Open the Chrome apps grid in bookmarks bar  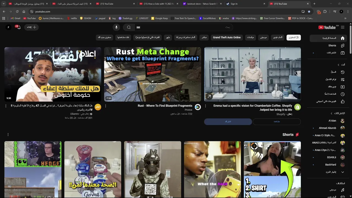[x=4, y=18]
